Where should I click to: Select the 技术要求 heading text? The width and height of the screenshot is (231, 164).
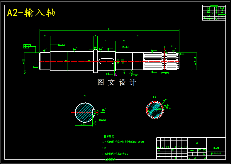coord(109,136)
